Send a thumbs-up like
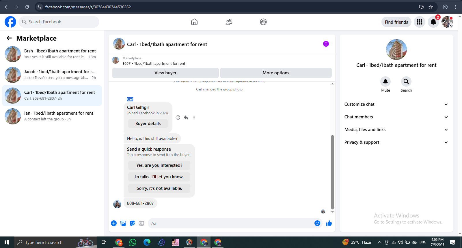Viewport: 462px width, 248px height. tap(329, 223)
